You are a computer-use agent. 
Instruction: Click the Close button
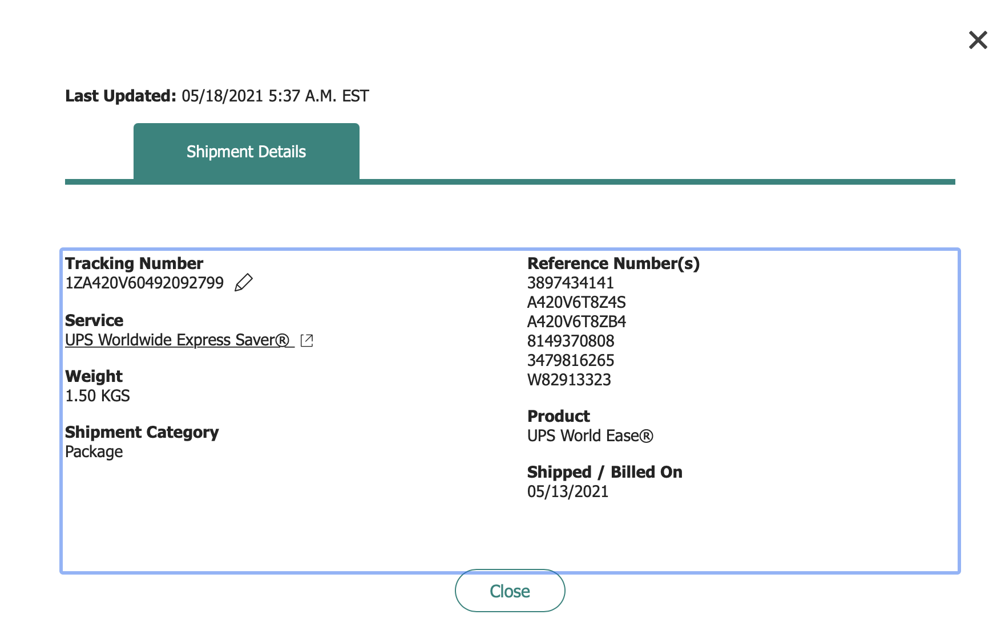[510, 591]
